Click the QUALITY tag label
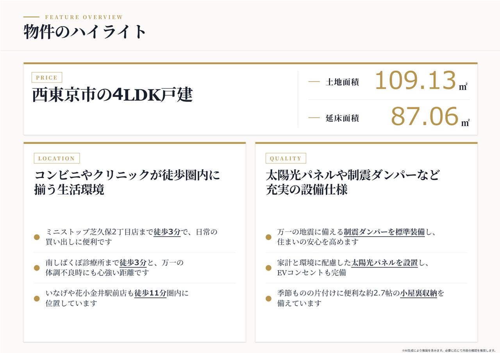 coord(286,158)
